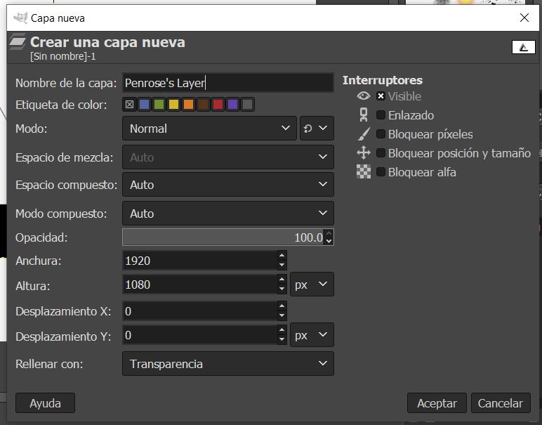Open the px unit dropdown beside Altura
Viewport: 542px width, 425px height.
pos(312,285)
